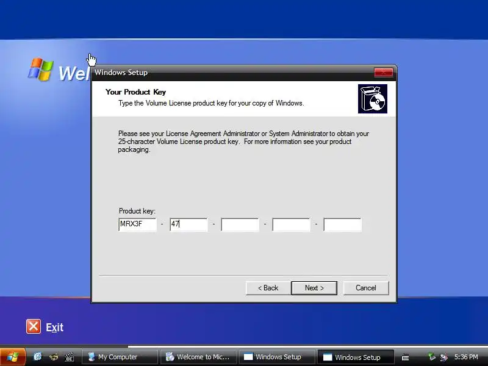Click the Windows Setup dialog title bar text
The width and height of the screenshot is (488, 366).
[x=121, y=73]
